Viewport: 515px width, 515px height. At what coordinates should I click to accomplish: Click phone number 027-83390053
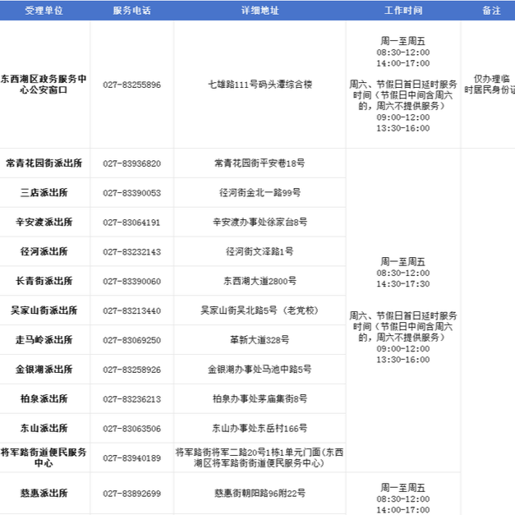(x=131, y=193)
